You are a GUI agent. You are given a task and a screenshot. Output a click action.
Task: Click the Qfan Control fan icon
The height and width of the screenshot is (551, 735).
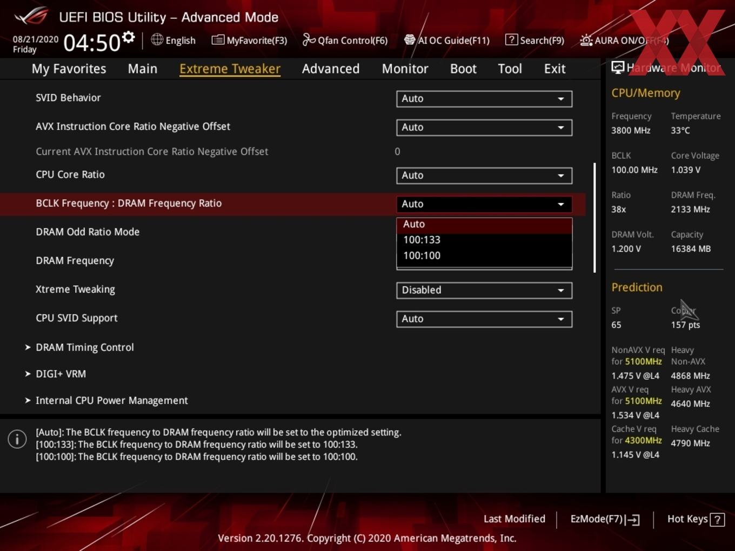coord(309,40)
